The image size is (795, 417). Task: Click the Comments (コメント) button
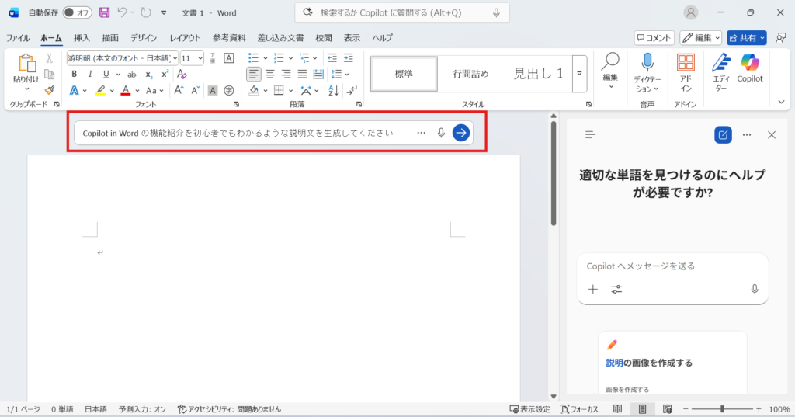[x=654, y=37]
